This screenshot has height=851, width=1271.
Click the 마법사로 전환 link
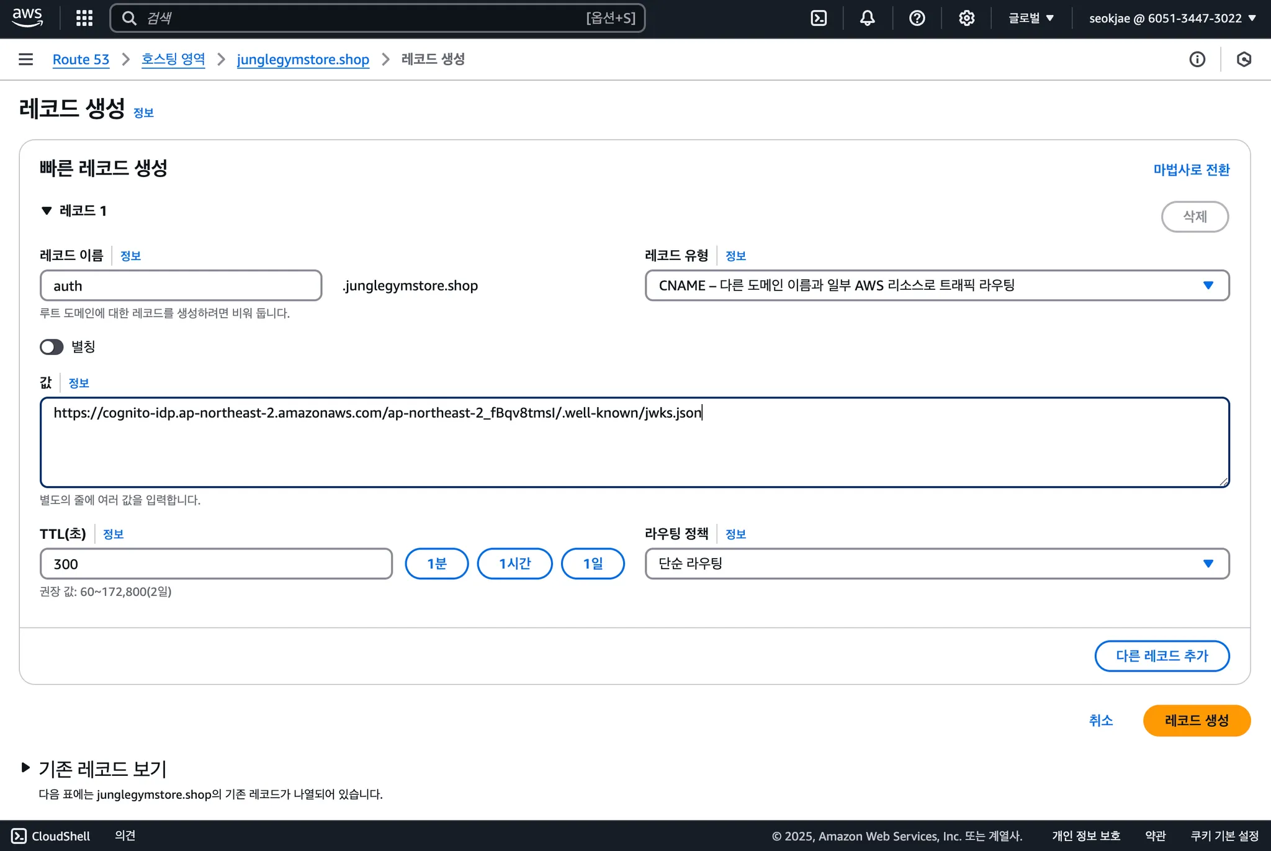(1191, 169)
